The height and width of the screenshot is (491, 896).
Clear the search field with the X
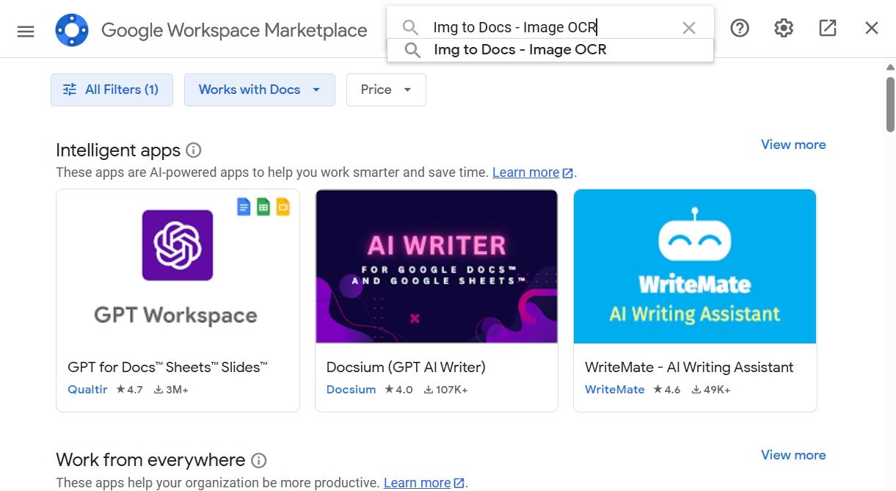688,27
